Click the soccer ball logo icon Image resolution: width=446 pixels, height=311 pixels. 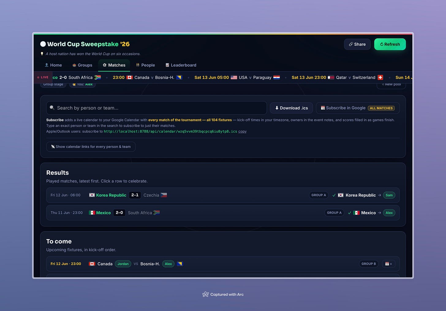(43, 44)
